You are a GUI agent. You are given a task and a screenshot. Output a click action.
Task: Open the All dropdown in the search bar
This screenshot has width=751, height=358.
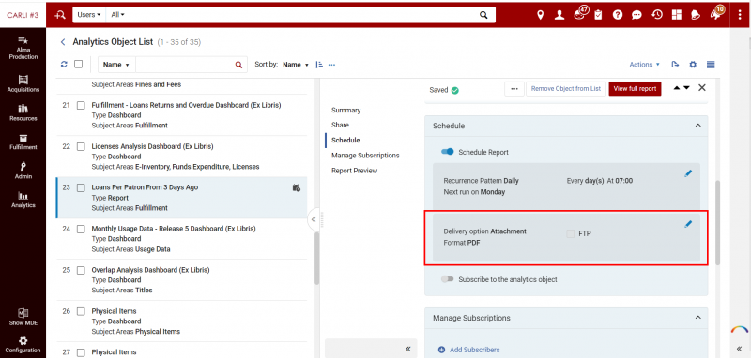117,15
